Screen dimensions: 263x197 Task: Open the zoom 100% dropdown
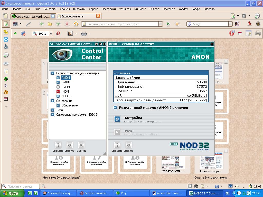pos(51,34)
